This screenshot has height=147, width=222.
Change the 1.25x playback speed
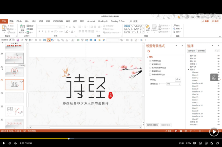click(x=188, y=143)
